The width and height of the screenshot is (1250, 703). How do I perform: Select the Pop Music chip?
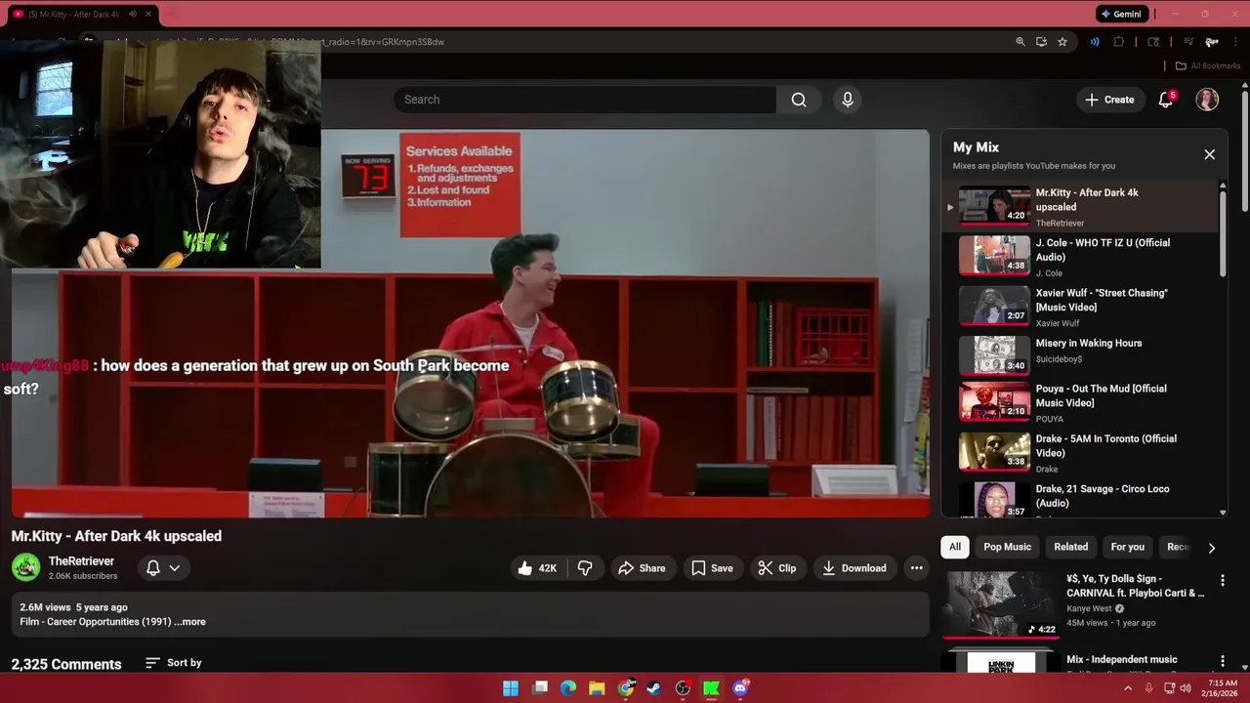pos(1007,547)
